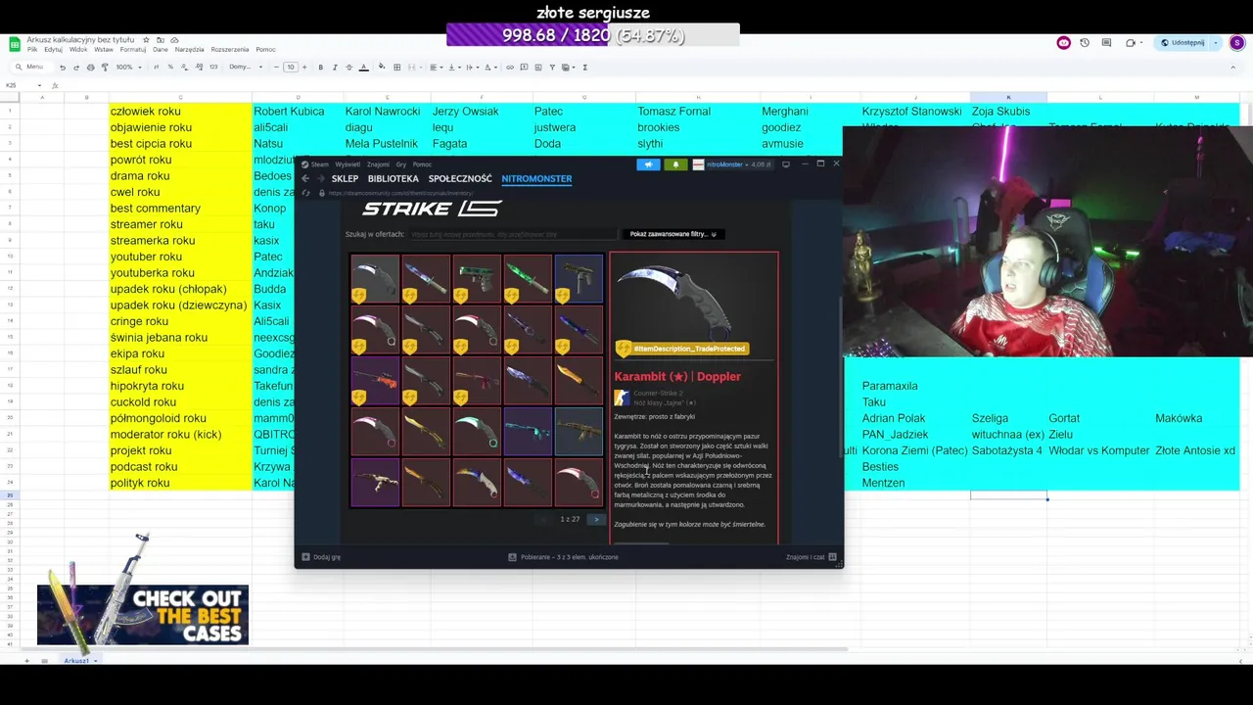Open the Formatuj menu
The image size is (1253, 705).
coord(133,49)
